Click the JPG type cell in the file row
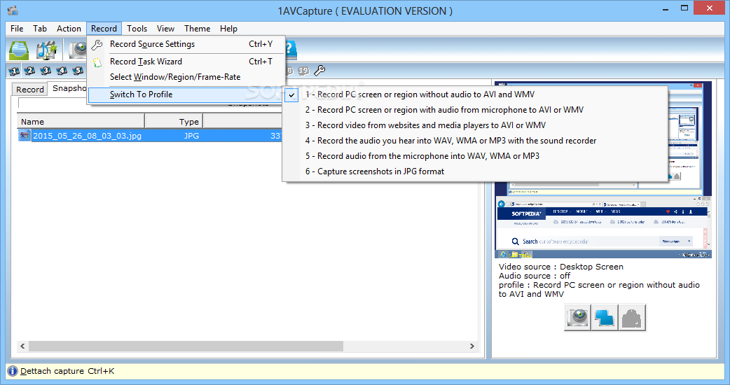This screenshot has width=730, height=385. coord(191,136)
